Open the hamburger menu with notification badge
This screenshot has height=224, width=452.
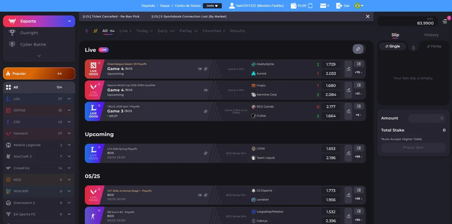pyautogui.click(x=445, y=21)
